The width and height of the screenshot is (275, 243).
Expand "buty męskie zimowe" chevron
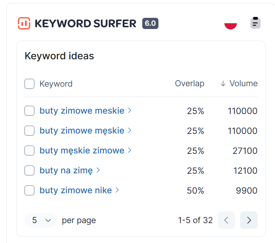[130, 151]
